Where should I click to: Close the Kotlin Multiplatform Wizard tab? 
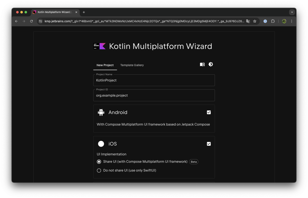tap(76, 12)
